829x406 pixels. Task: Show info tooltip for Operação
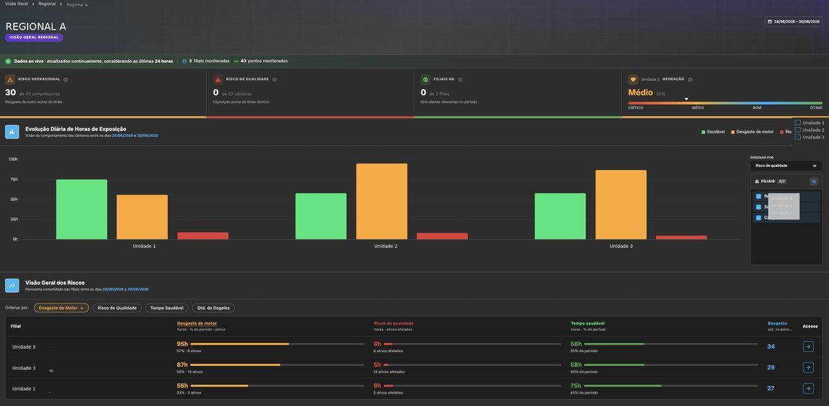pos(689,79)
